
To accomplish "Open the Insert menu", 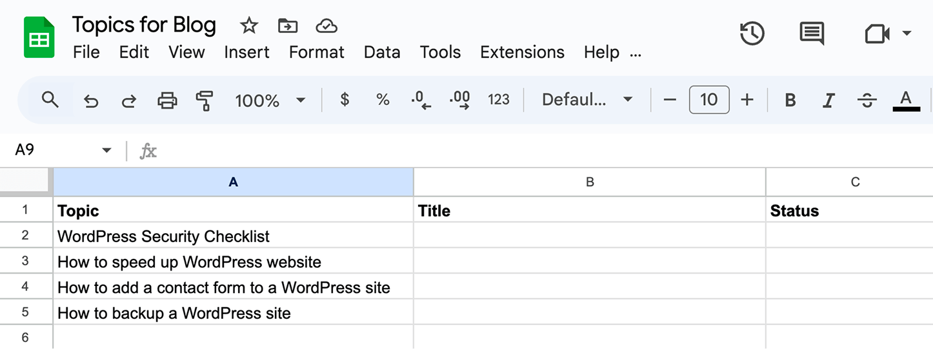I will tap(246, 52).
